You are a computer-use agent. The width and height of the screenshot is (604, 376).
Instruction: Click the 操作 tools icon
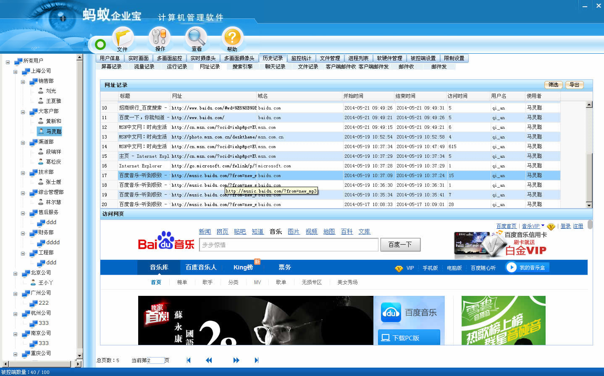click(x=160, y=38)
